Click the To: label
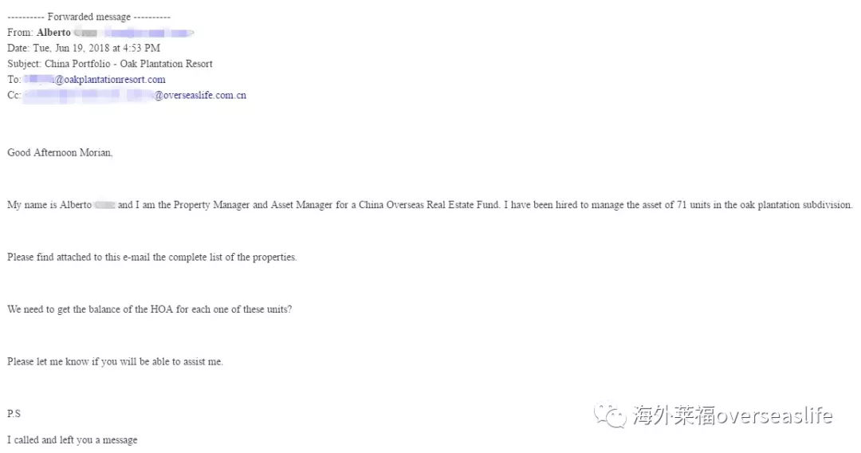 [14, 80]
